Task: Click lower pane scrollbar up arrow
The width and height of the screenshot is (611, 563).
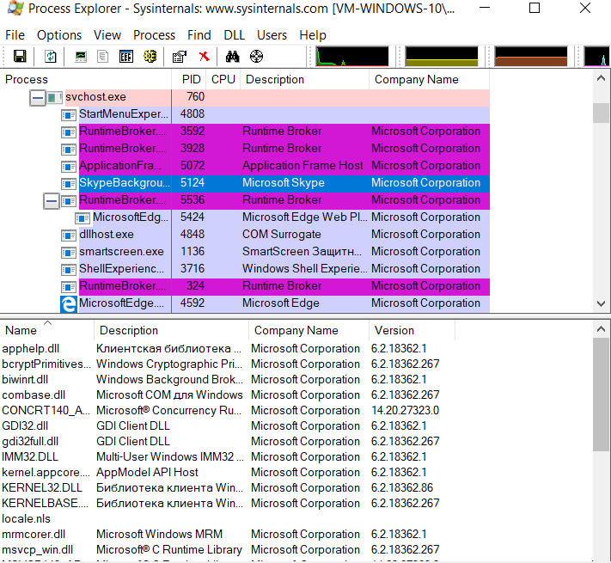Action: [x=602, y=329]
